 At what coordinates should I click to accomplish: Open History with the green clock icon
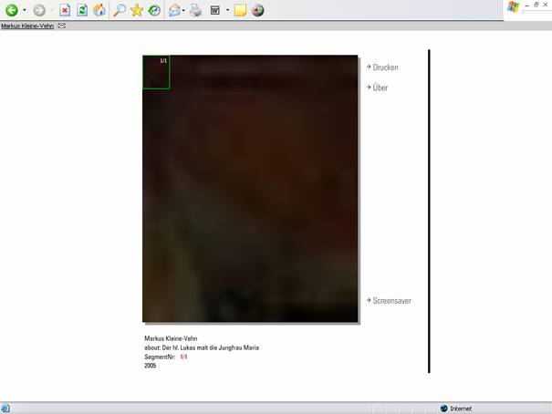coord(154,10)
